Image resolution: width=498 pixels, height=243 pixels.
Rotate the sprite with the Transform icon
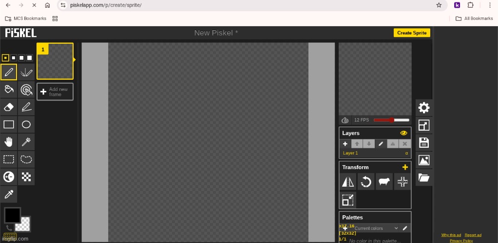click(x=366, y=182)
